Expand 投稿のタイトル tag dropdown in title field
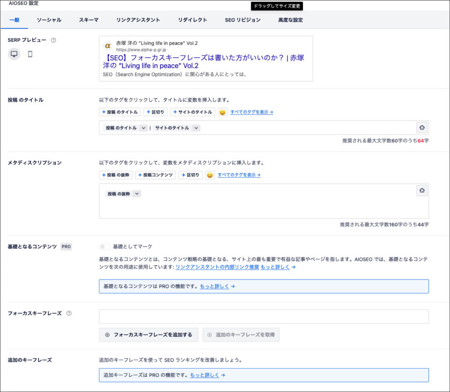 point(143,128)
